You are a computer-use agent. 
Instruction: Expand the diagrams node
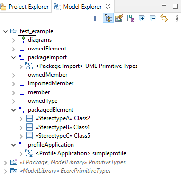click(14, 40)
